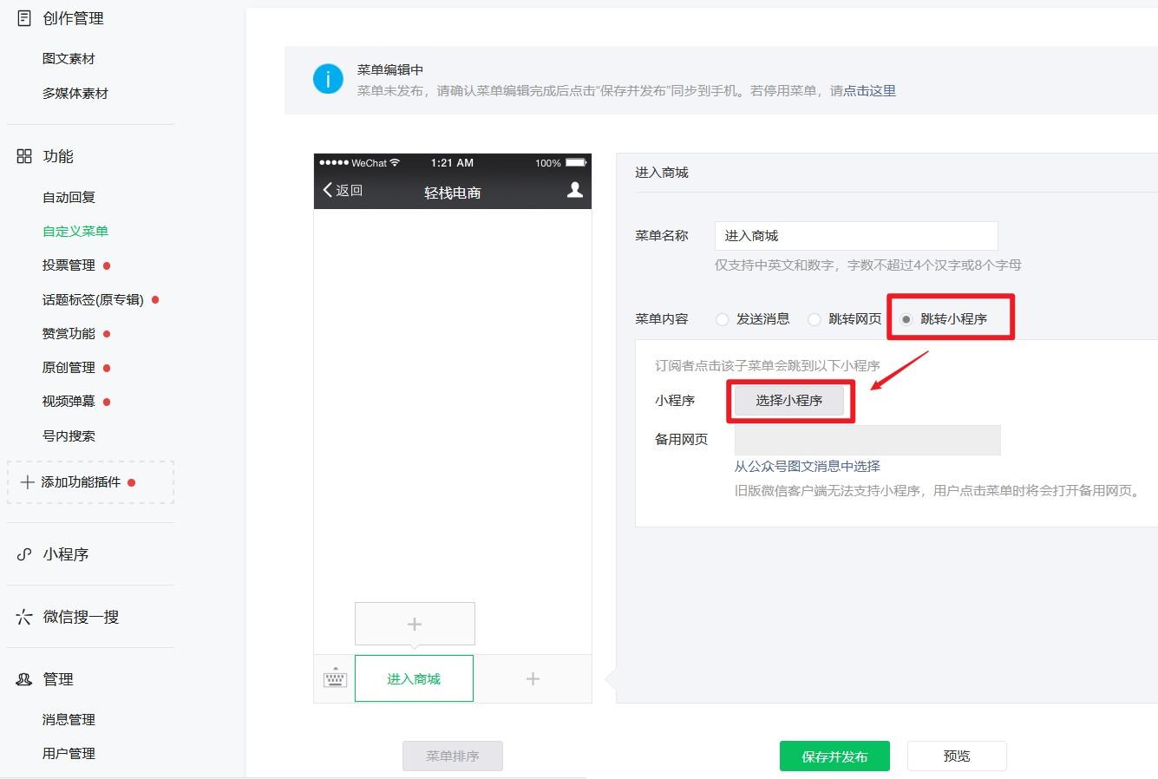This screenshot has height=779, width=1158.
Task: Click the 菜单内容 field label
Action: (x=662, y=319)
